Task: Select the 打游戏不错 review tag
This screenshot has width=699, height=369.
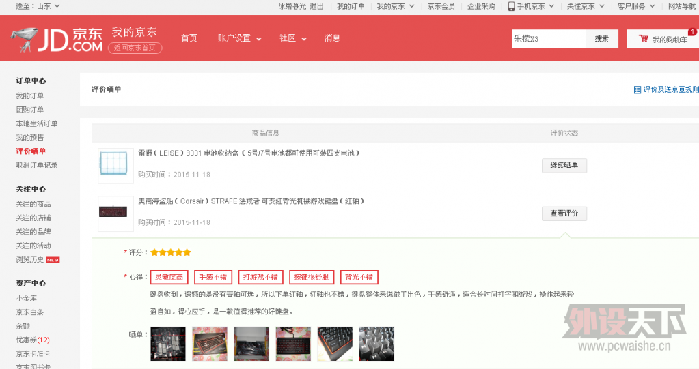Action: 260,277
